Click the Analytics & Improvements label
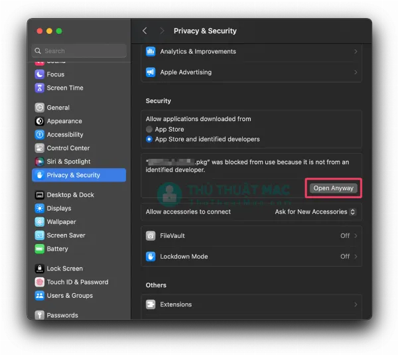Viewport: 398px width, 355px height. tap(198, 51)
